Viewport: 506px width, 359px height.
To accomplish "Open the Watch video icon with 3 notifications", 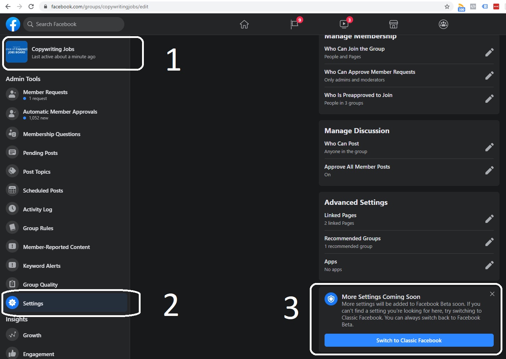I will point(344,24).
